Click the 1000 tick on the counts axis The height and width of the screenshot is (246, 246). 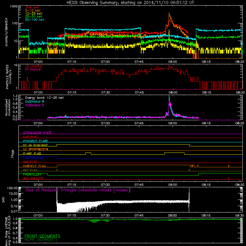(x=14, y=6)
